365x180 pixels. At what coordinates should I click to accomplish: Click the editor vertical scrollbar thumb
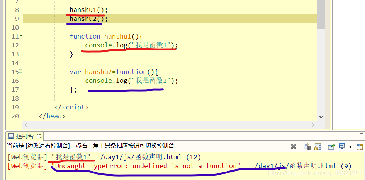(x=321, y=14)
